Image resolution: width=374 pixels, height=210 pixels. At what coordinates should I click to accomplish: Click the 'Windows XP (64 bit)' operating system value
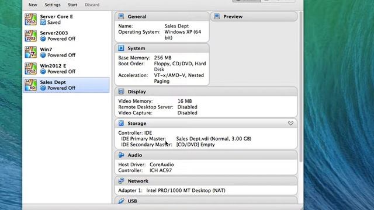pyautogui.click(x=183, y=35)
